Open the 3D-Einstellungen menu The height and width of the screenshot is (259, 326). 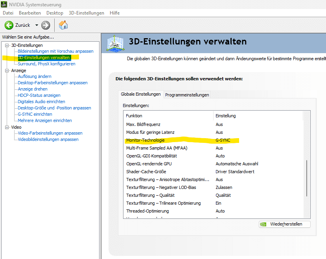coord(87,13)
